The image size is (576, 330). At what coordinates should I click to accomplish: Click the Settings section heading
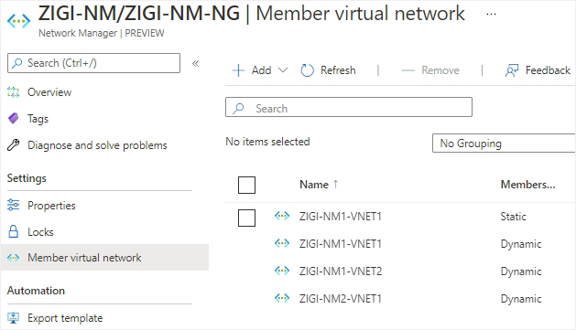click(27, 178)
